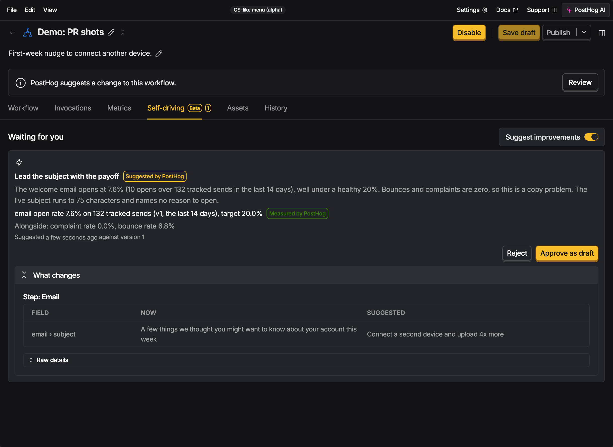Click the Docs external link

pos(507,10)
